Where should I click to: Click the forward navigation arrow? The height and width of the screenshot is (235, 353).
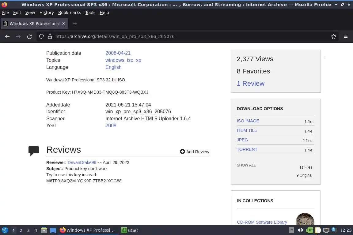(18, 36)
